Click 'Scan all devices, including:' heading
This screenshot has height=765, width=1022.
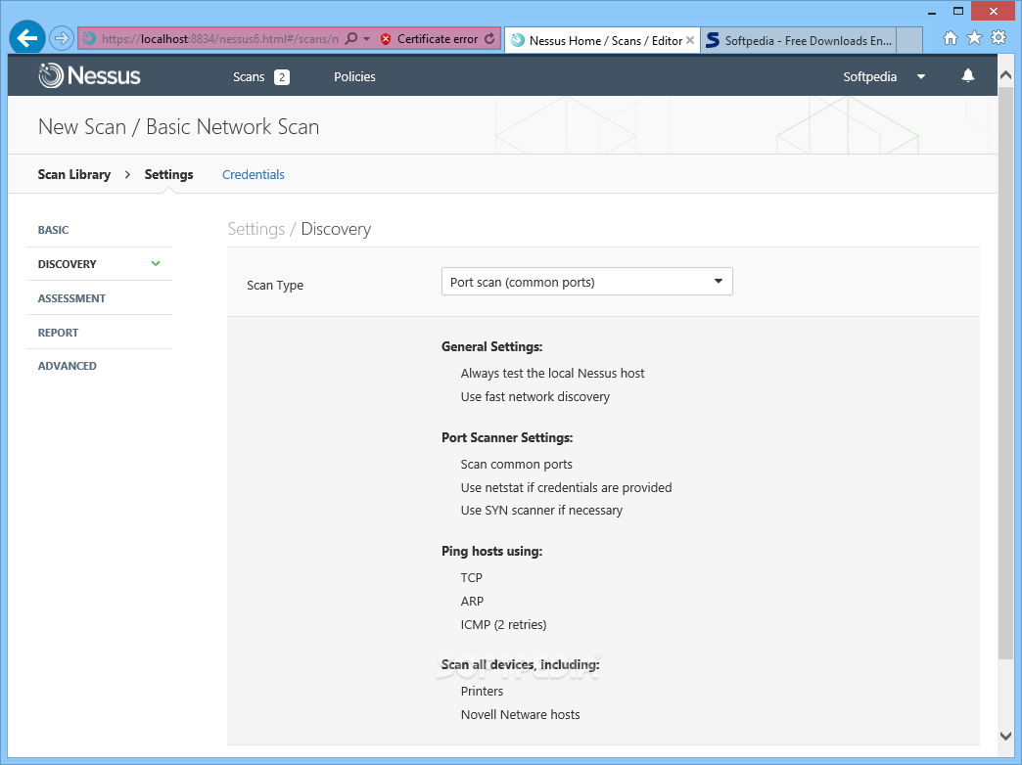(x=520, y=664)
